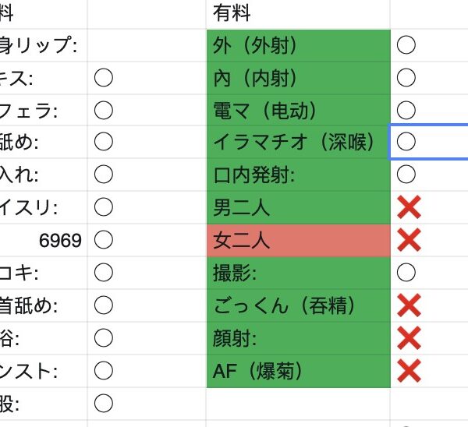Select the green 男二人 cell
Viewport: 468px width, 427px height.
tap(298, 207)
